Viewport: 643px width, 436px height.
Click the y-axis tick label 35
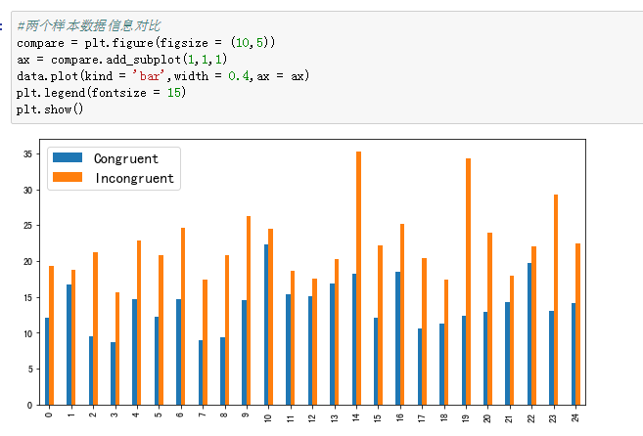pos(27,154)
